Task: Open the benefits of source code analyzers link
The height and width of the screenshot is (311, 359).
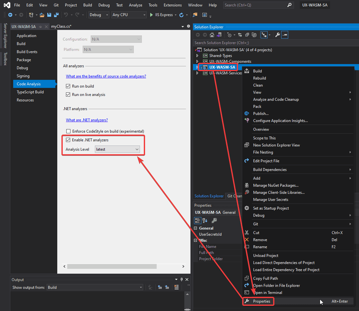Action: tap(106, 76)
